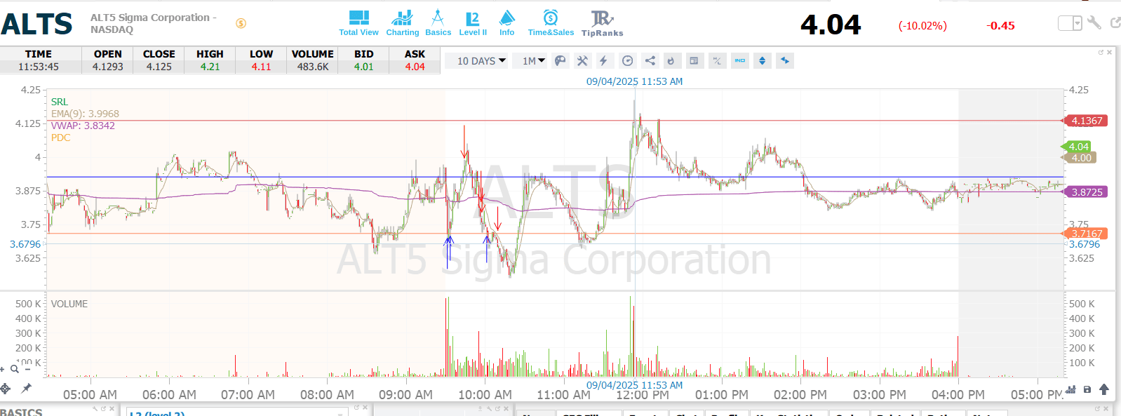Screen dimensions: 1121x416
Task: Click the VOLUME pane label
Action: point(69,304)
